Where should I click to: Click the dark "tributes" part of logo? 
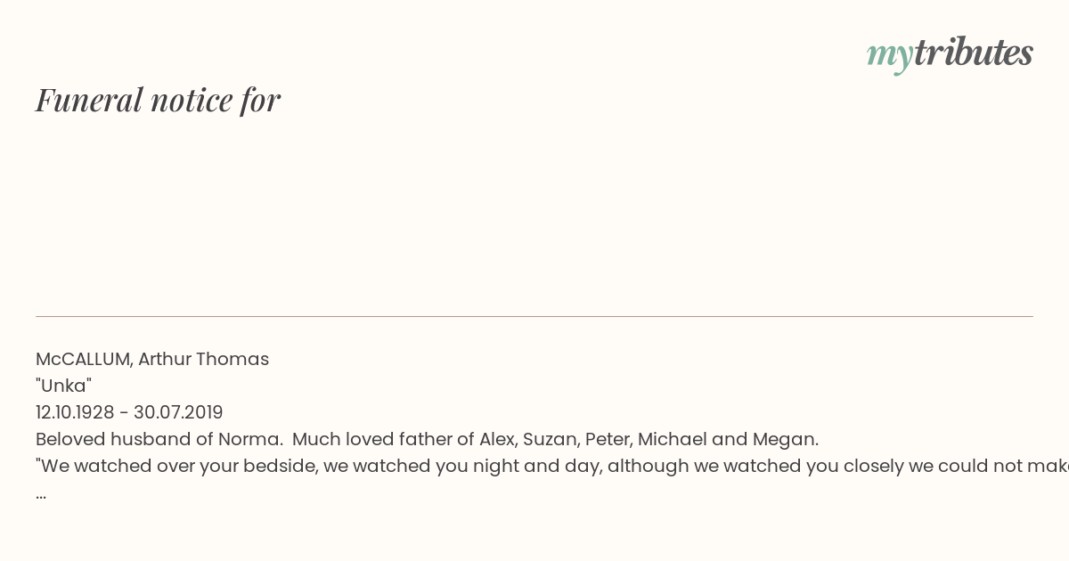pos(974,53)
